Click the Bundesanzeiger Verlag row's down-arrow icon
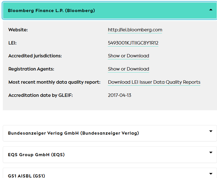 point(211,131)
